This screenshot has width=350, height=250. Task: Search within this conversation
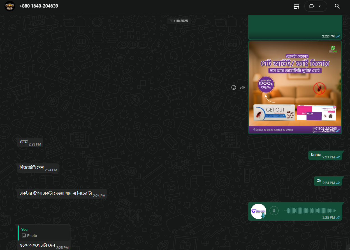pyautogui.click(x=337, y=6)
